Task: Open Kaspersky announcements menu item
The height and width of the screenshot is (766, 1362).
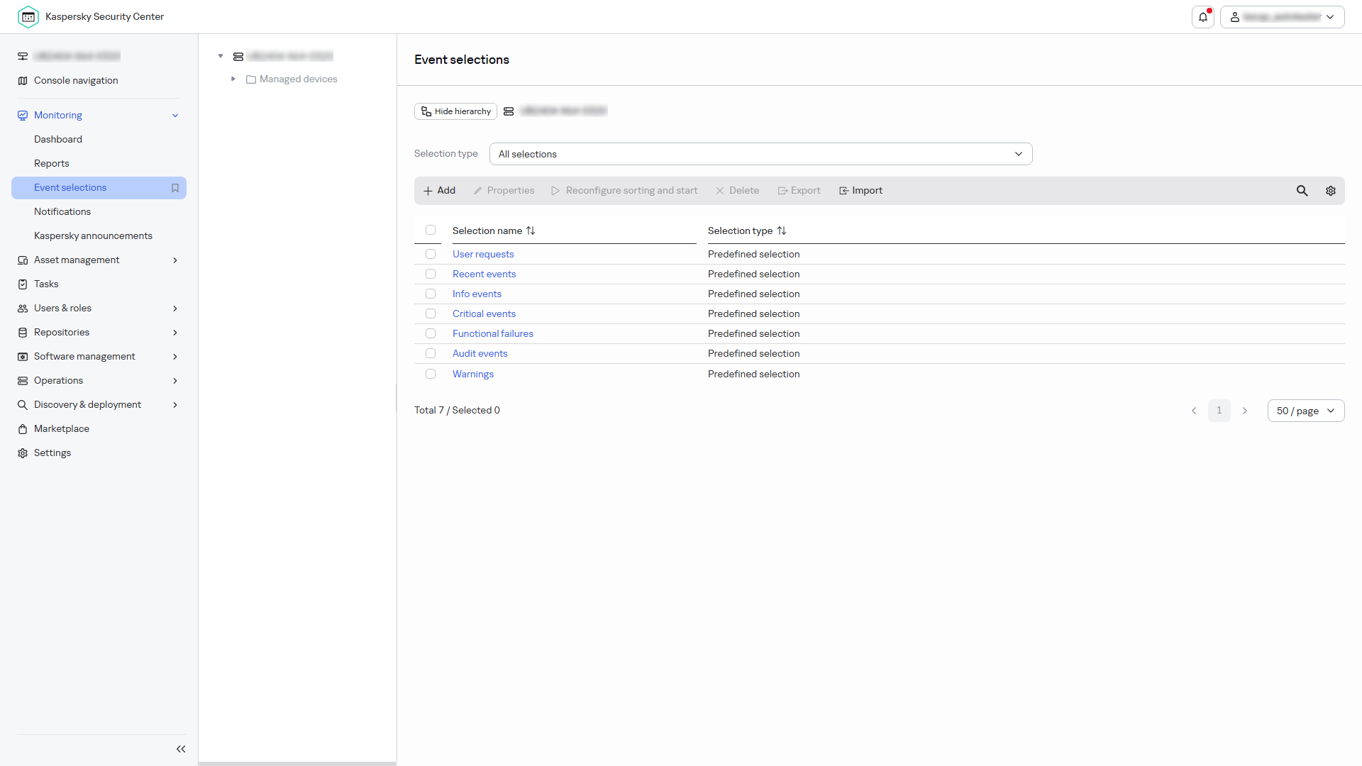Action: [93, 236]
